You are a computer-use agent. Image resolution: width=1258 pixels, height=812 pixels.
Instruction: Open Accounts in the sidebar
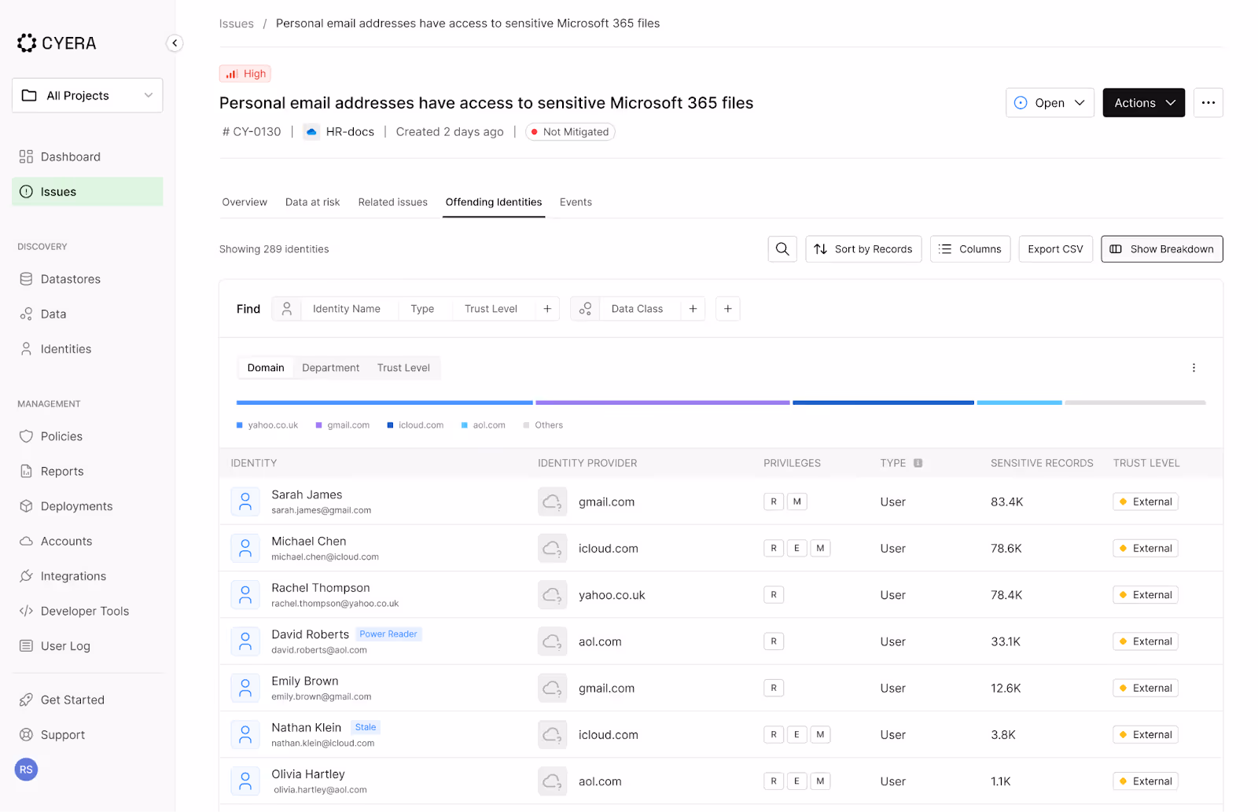pos(87,541)
